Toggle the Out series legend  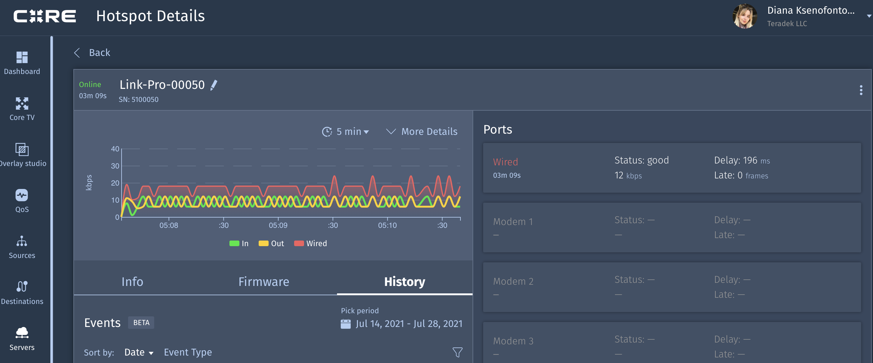click(x=271, y=243)
